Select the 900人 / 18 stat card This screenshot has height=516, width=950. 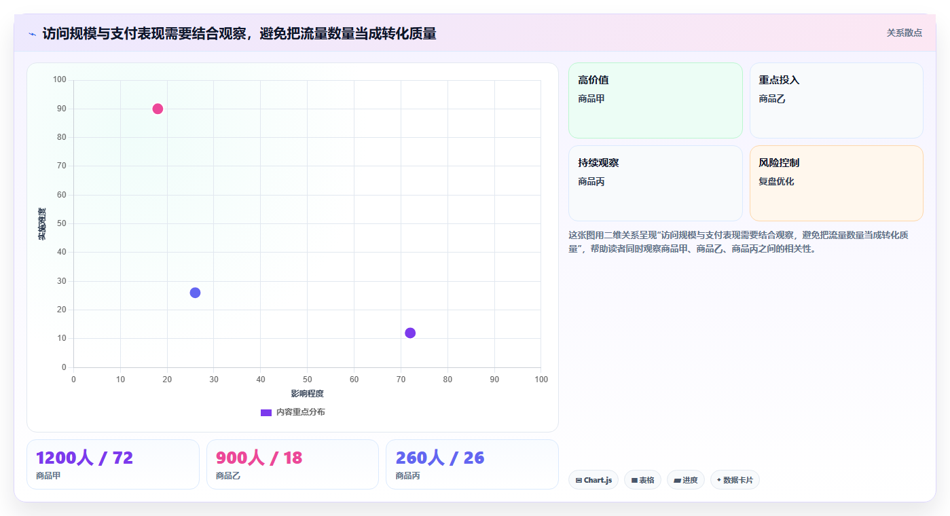pos(293,464)
